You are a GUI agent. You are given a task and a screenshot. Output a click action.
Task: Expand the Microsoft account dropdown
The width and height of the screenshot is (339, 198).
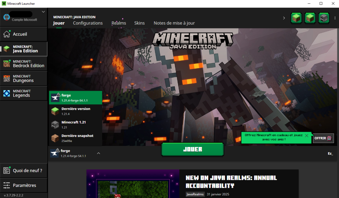click(x=43, y=12)
